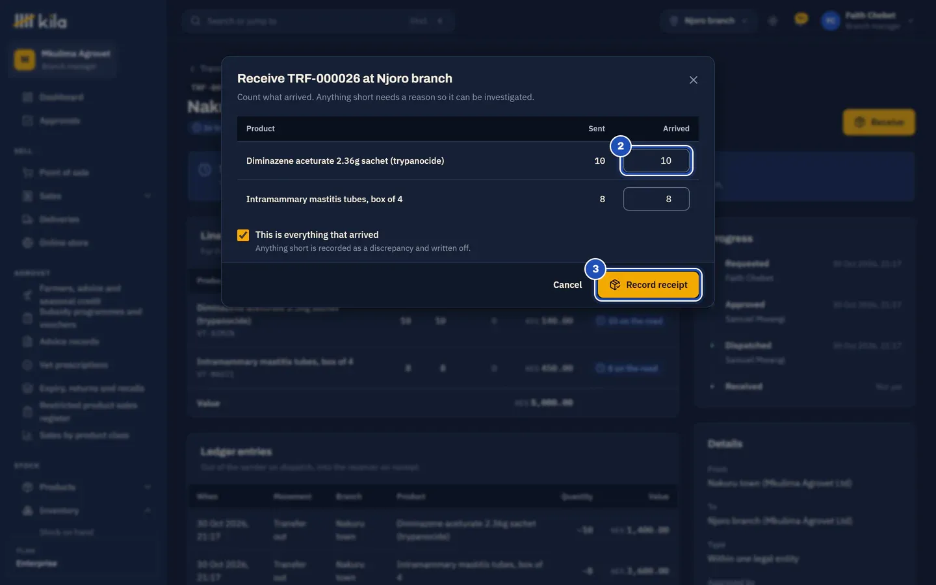Open Deliveries in the sidebar

coord(59,220)
